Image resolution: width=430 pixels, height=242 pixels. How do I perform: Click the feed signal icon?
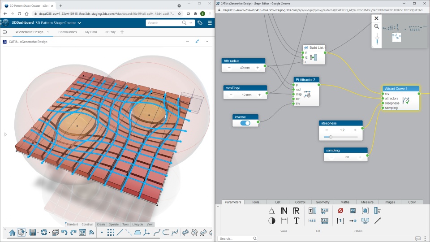[x=91, y=233]
